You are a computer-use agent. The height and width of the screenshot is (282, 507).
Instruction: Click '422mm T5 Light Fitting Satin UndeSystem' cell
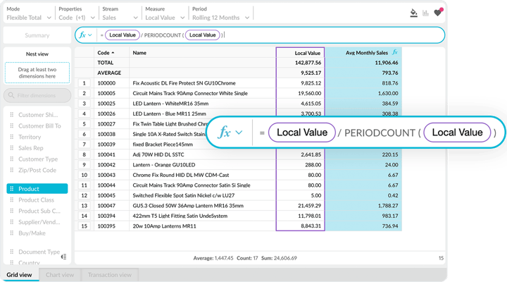click(x=202, y=216)
